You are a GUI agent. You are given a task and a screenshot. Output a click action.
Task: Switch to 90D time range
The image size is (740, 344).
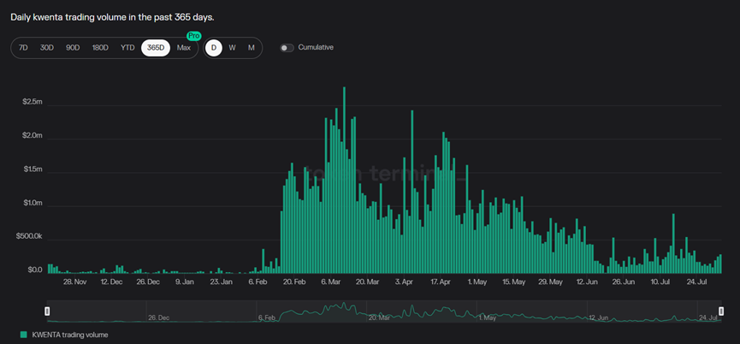pos(73,48)
